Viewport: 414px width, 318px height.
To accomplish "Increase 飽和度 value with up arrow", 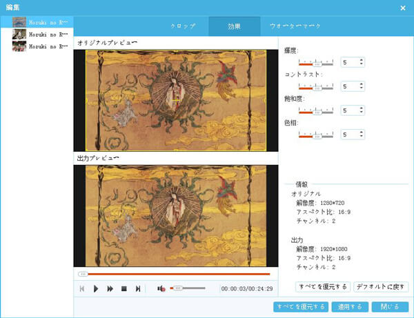I will [362, 108].
